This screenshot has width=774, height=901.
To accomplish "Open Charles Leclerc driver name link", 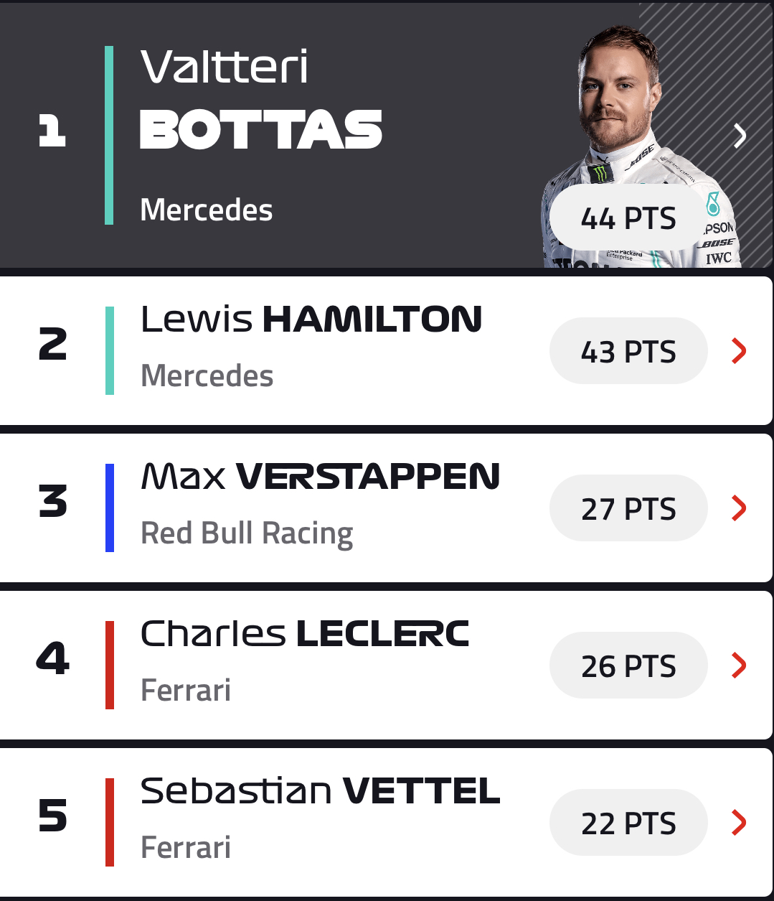I will 305,634.
